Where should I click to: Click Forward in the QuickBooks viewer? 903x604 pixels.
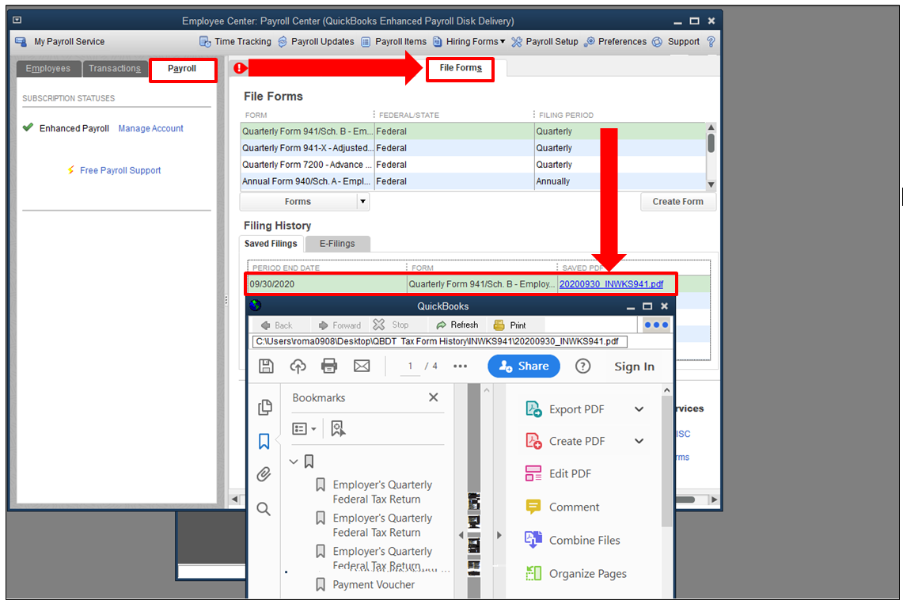coord(340,325)
